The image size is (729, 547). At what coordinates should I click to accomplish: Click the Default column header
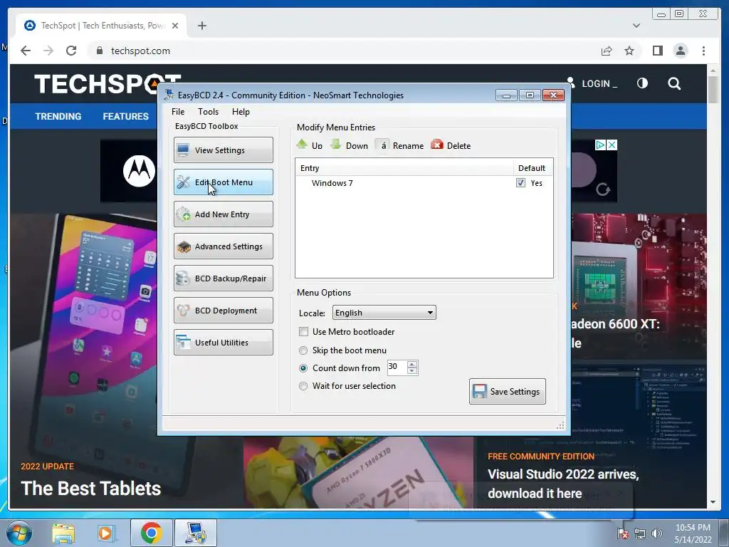click(533, 168)
